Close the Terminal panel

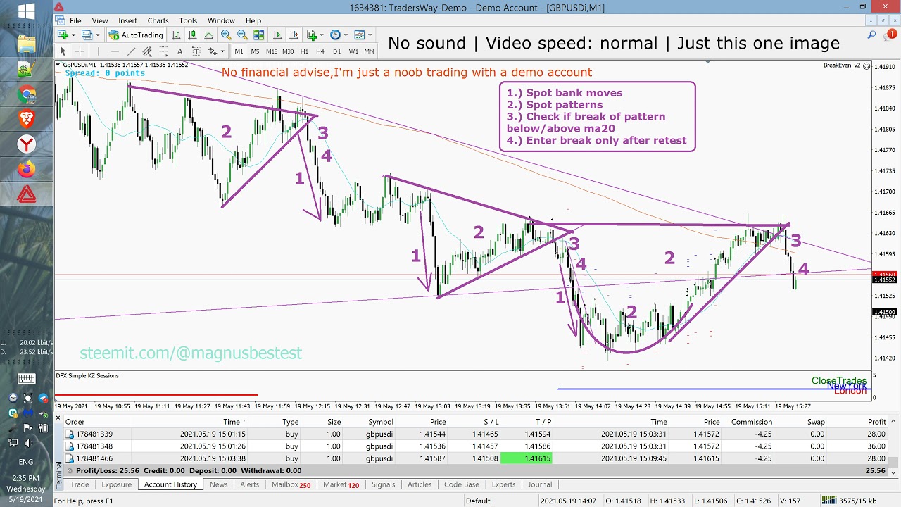point(59,418)
